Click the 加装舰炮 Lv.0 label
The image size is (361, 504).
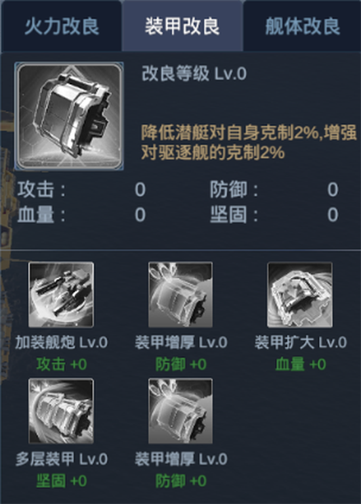(x=61, y=342)
